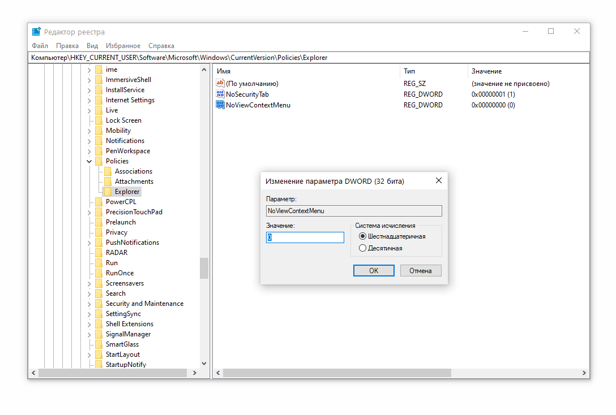Click the Attachments folder icon
616x415 pixels.
(x=108, y=181)
